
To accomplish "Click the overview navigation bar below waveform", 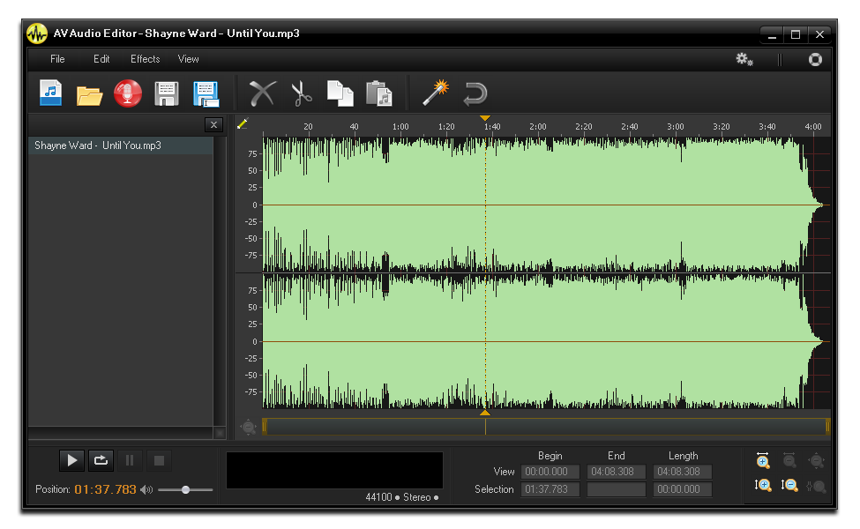I will point(546,427).
